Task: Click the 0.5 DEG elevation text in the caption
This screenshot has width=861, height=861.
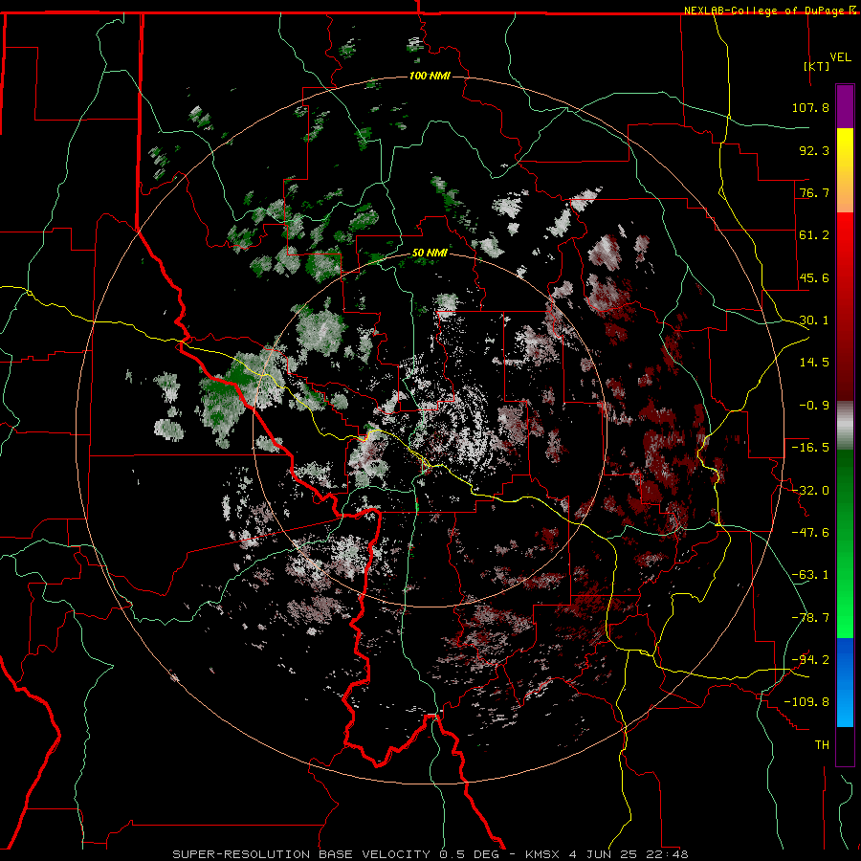Action: pyautogui.click(x=469, y=854)
